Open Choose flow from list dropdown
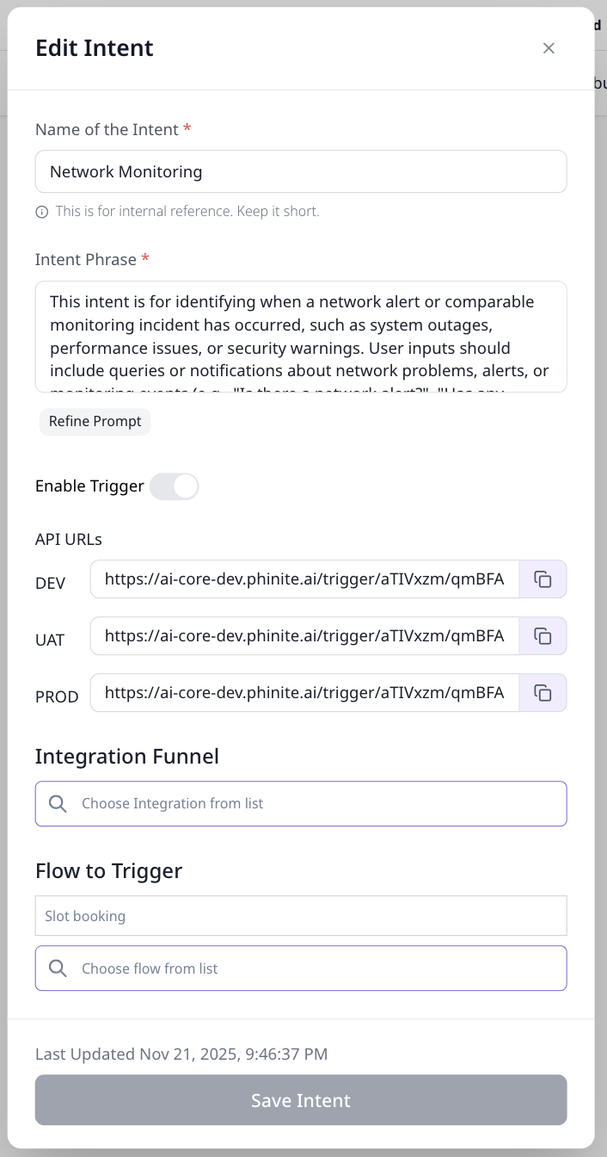The image size is (607, 1157). 318,968
